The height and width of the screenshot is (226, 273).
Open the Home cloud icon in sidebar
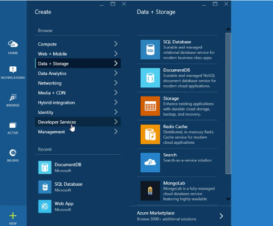(x=13, y=44)
